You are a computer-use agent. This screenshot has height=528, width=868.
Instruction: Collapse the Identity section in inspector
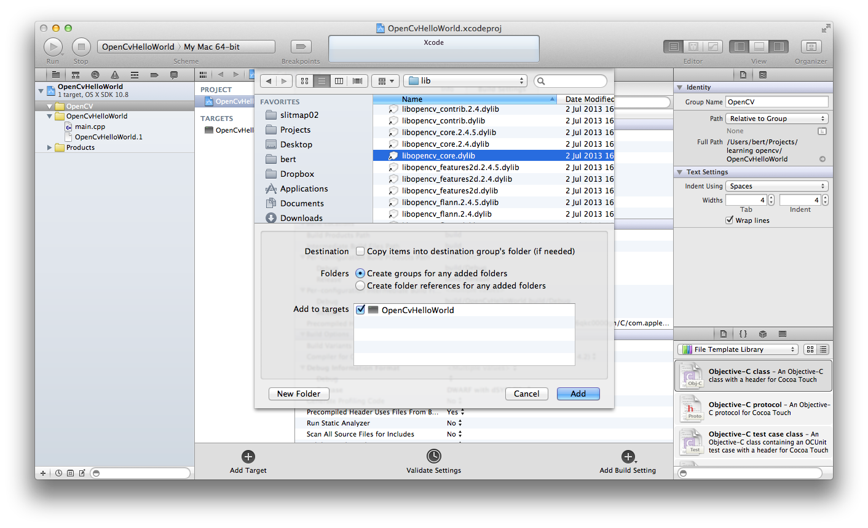point(680,88)
